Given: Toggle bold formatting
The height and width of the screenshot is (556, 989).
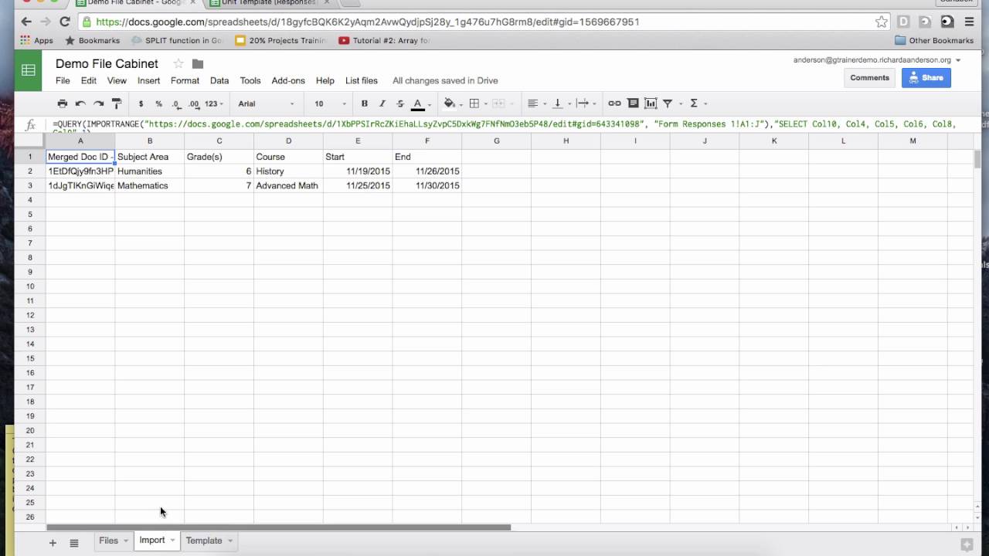Looking at the screenshot, I should pos(365,103).
